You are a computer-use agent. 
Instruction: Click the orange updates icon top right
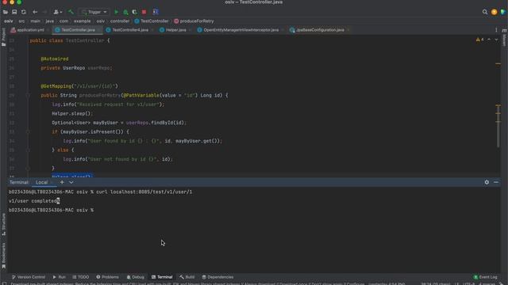click(494, 12)
